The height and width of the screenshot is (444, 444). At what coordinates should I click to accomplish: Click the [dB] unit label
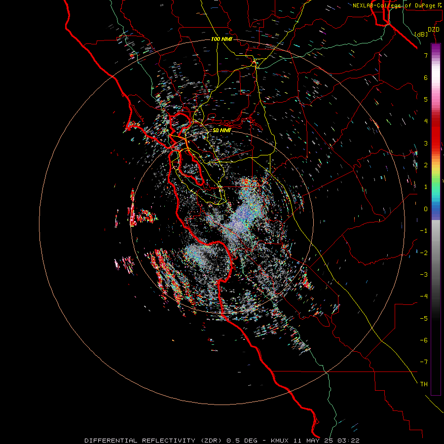(x=421, y=35)
